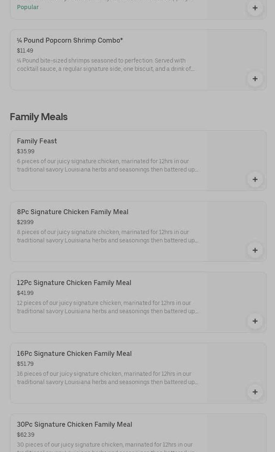275x452 pixels.
Task: Open ¼ Pound Popcorn Shrimp Combo title
Action: click(x=70, y=40)
